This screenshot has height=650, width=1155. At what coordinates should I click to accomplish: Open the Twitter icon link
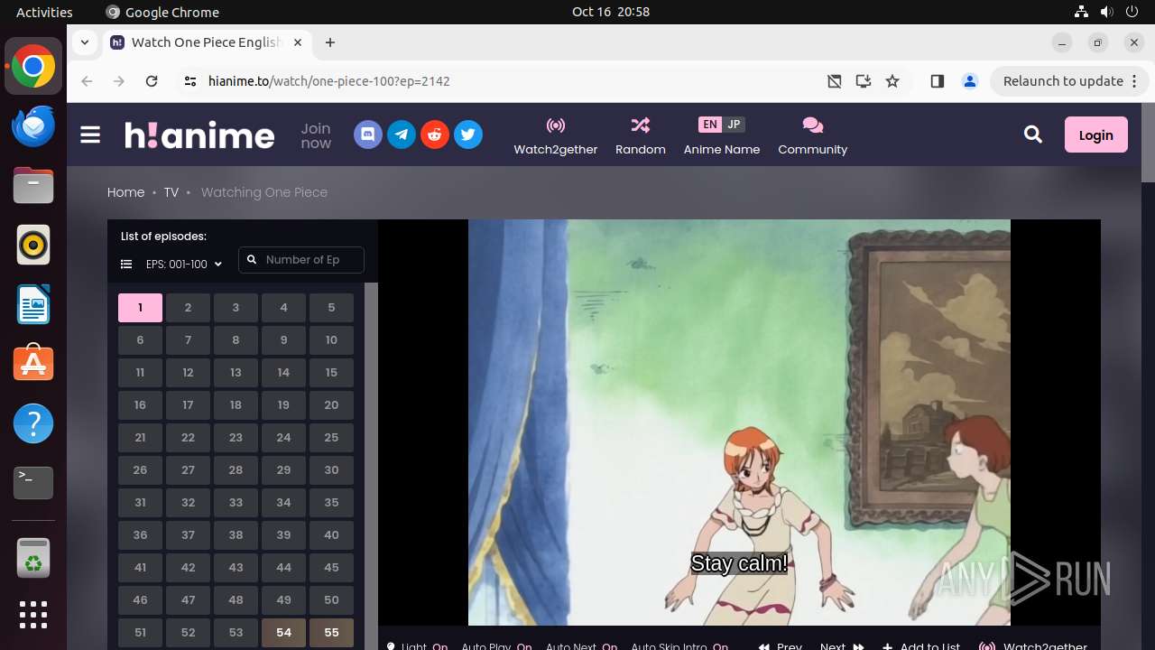point(467,135)
